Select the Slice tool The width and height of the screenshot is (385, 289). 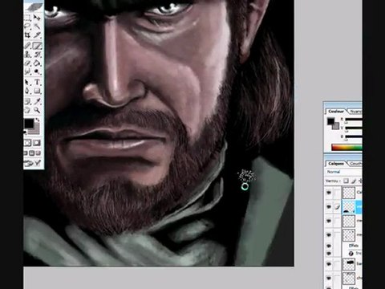pos(38,35)
